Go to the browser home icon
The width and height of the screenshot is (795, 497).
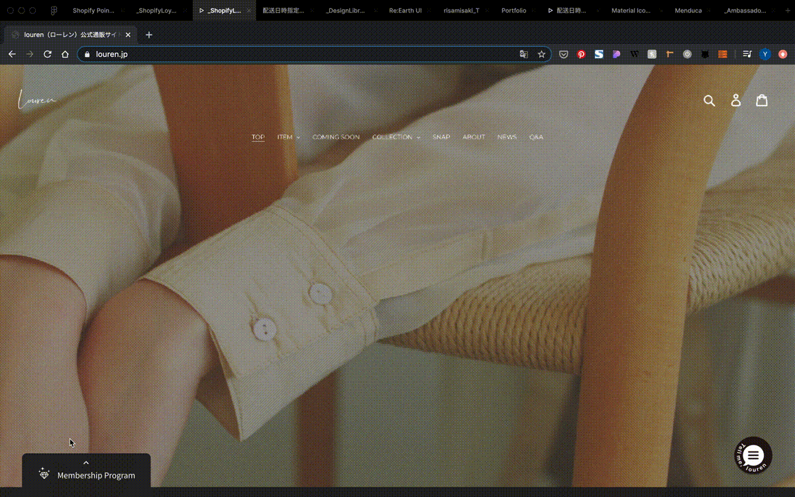65,54
